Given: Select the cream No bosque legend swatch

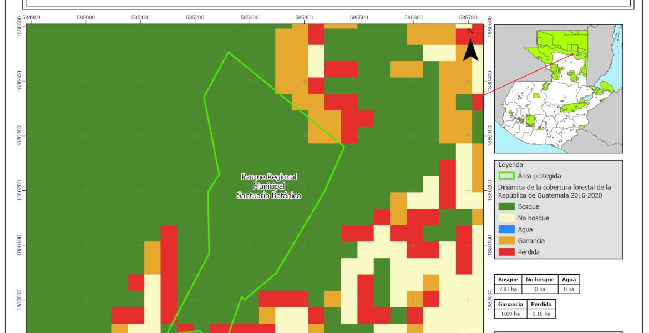Looking at the screenshot, I should [x=506, y=218].
